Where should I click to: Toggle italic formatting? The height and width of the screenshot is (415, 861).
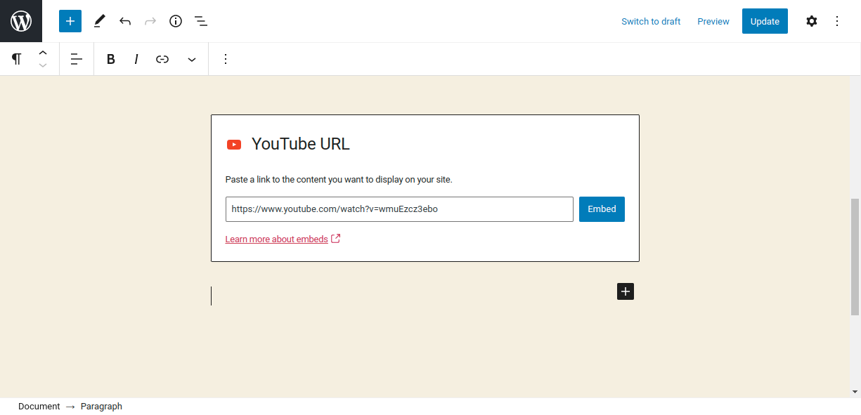coord(136,59)
